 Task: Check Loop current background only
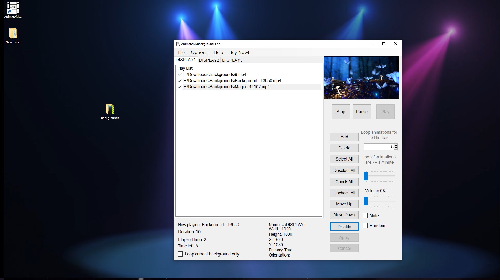pyautogui.click(x=180, y=254)
